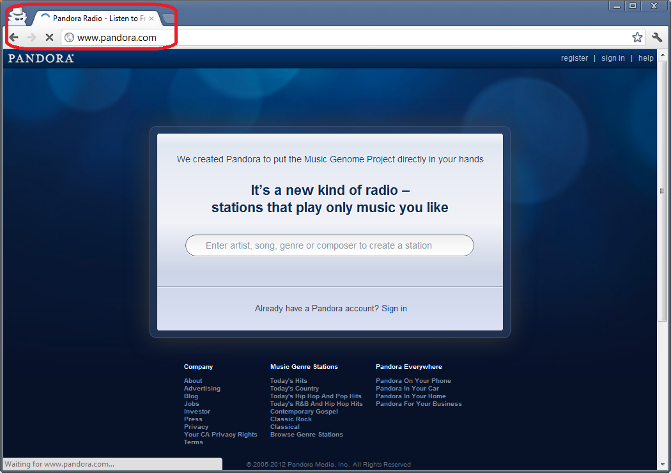Click sign in at the top right
This screenshot has height=473, width=671.
pyautogui.click(x=613, y=58)
